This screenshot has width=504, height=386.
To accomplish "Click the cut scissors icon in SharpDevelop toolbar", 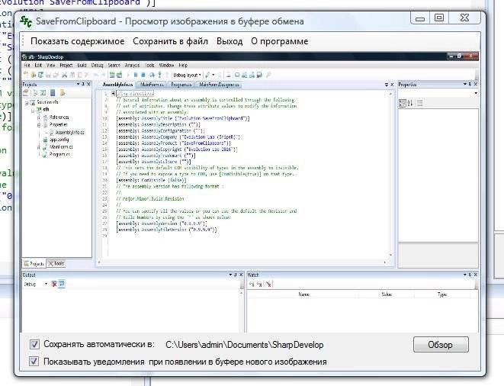I will [64, 75].
